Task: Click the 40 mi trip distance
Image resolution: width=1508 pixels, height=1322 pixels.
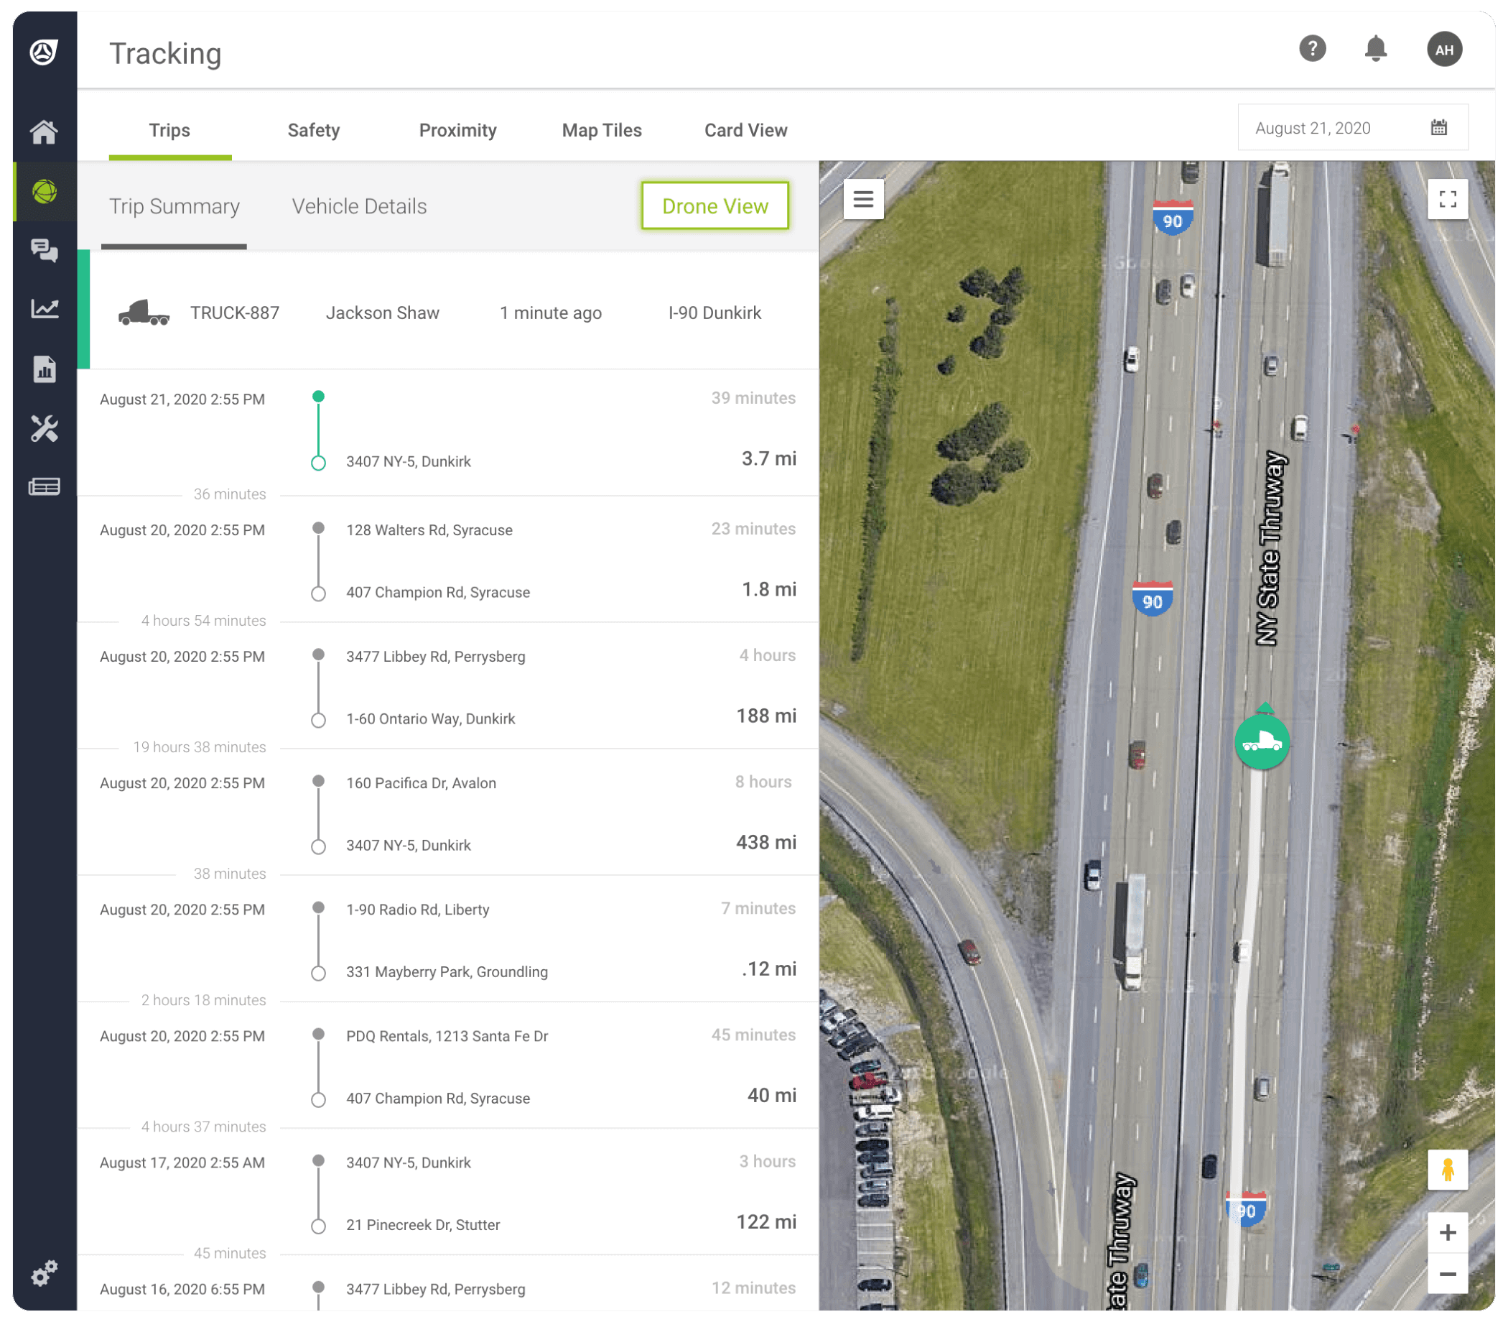Action: [x=771, y=1095]
